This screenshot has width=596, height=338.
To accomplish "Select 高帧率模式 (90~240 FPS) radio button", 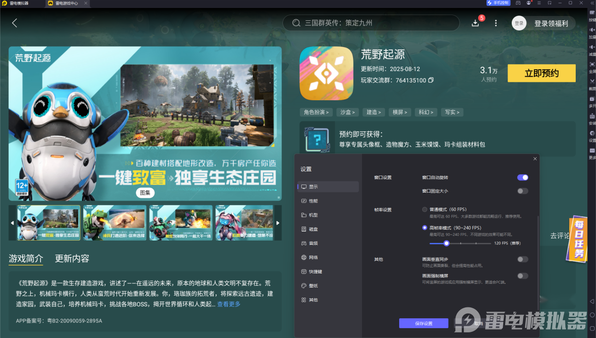I will point(425,228).
